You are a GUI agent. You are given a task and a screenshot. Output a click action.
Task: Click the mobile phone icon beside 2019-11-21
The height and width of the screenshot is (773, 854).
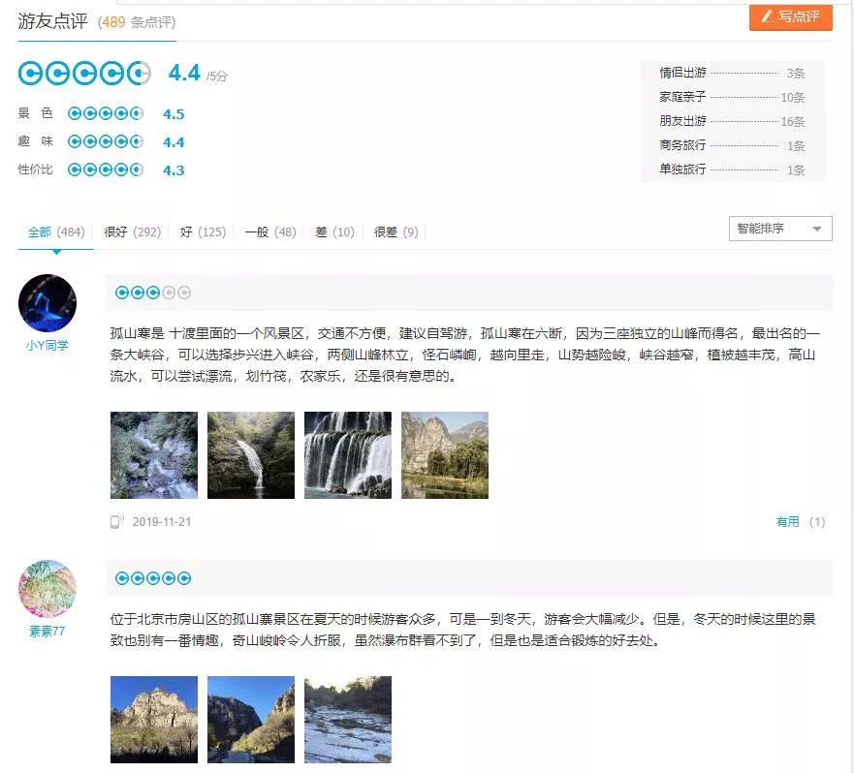(x=116, y=522)
